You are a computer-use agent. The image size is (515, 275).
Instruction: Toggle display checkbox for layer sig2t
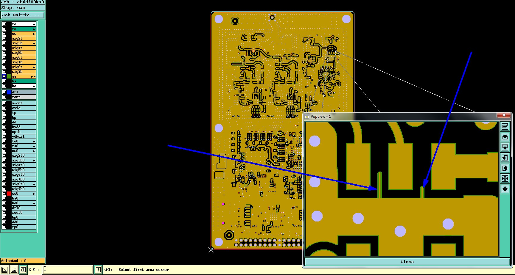tap(4, 38)
